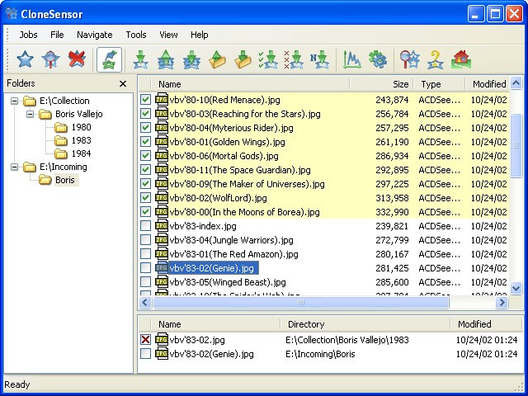Click the CloneSensor title bar app icon
The width and height of the screenshot is (528, 396).
11,13
